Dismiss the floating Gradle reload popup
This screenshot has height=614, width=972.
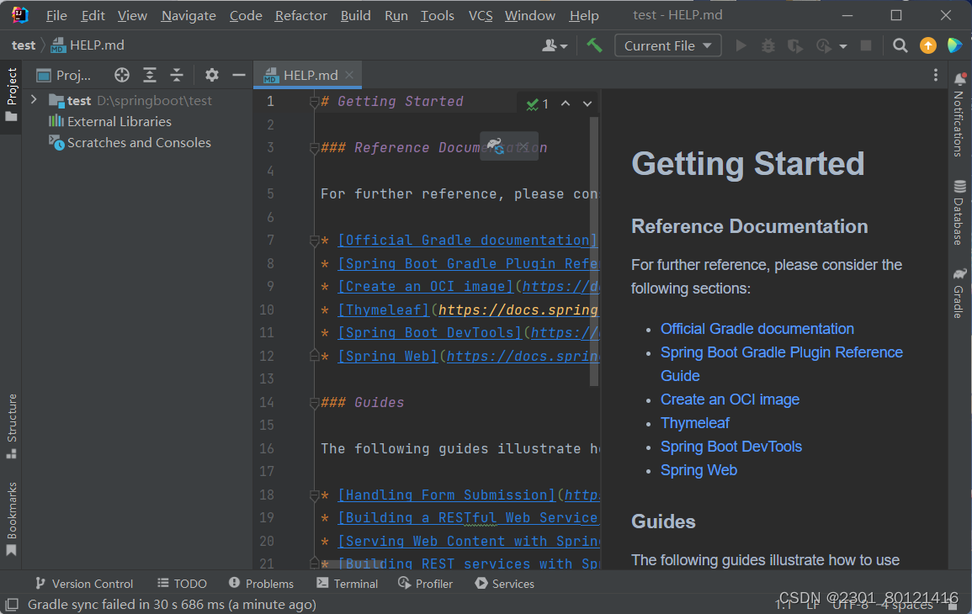(x=523, y=147)
